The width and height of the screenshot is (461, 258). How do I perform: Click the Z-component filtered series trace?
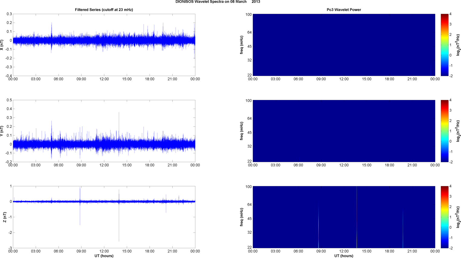(x=104, y=202)
